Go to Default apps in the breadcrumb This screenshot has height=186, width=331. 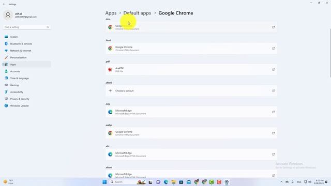137,13
